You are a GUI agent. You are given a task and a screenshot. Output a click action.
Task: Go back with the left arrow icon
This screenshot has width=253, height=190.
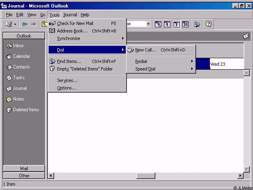point(25,24)
